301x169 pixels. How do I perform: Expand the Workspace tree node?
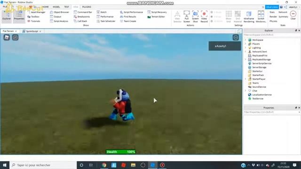tap(246, 40)
